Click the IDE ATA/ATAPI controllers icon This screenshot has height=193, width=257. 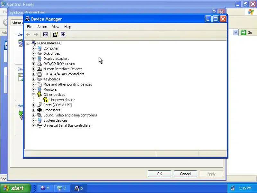click(40, 74)
